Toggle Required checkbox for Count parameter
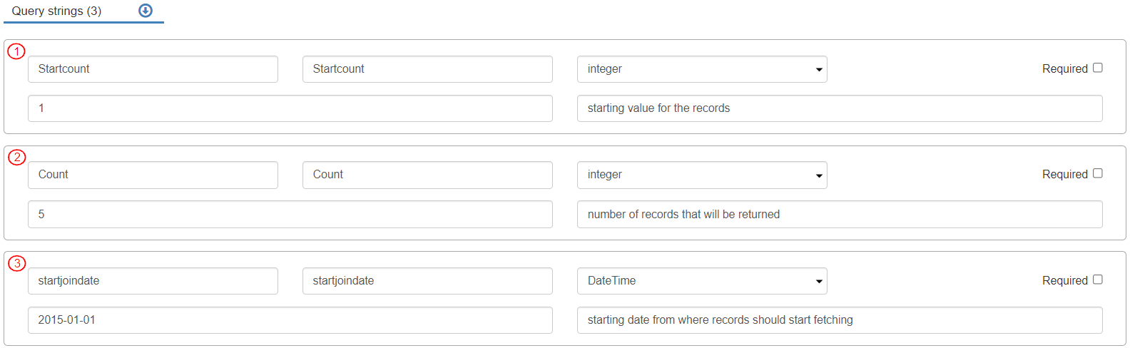The height and width of the screenshot is (348, 1130). 1098,173
